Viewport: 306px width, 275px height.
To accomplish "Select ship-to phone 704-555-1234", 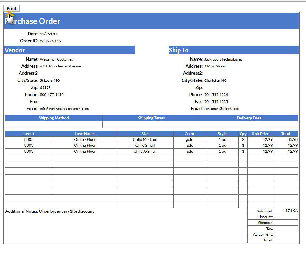I will point(216,95).
